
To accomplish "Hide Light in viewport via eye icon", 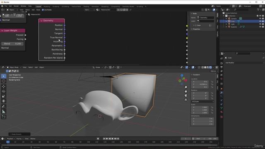I will tap(260, 24).
